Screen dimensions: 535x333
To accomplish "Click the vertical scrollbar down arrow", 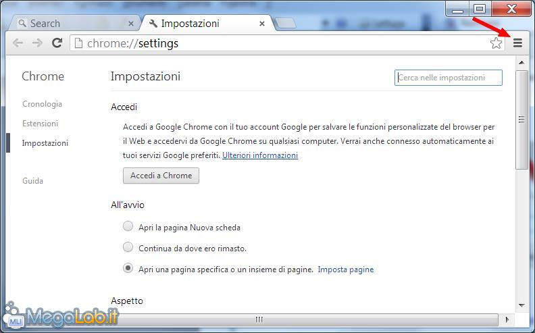I will pyautogui.click(x=521, y=305).
